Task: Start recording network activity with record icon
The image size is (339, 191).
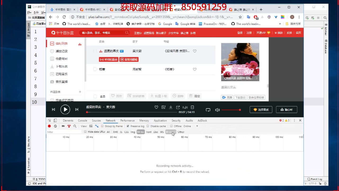Action: (49, 126)
